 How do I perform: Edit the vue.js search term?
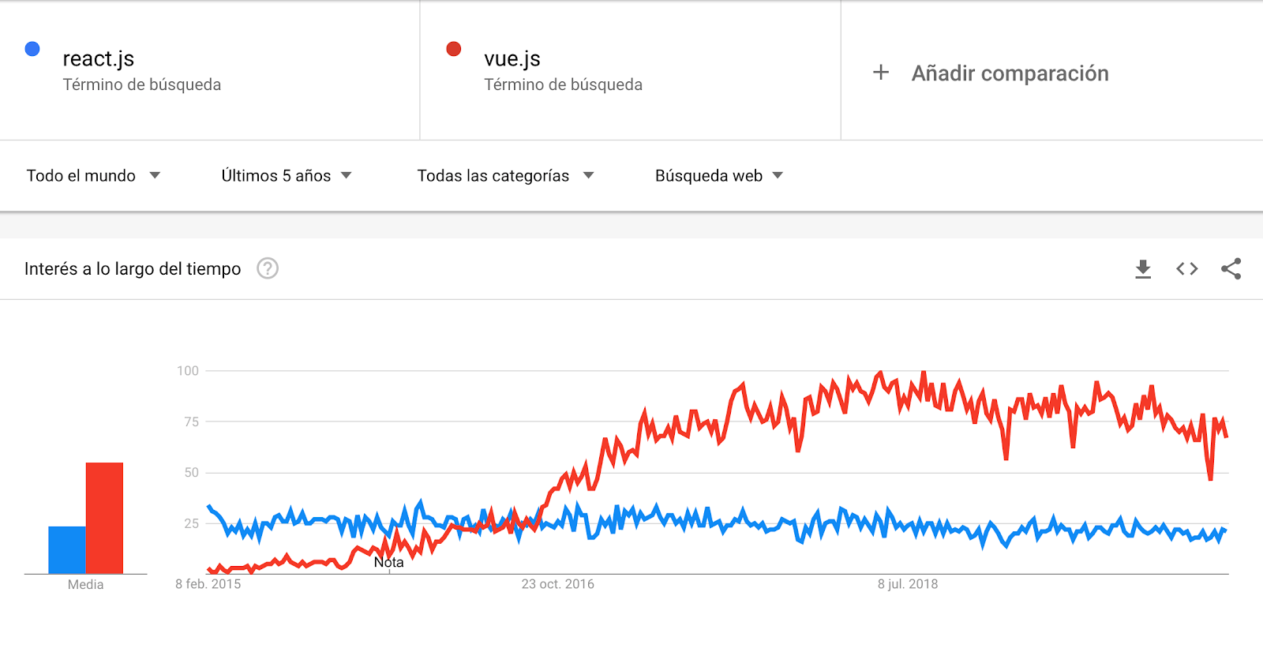click(x=512, y=59)
